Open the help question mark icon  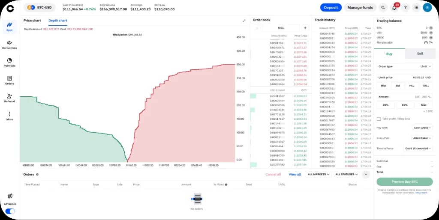pyautogui.click(x=405, y=7)
